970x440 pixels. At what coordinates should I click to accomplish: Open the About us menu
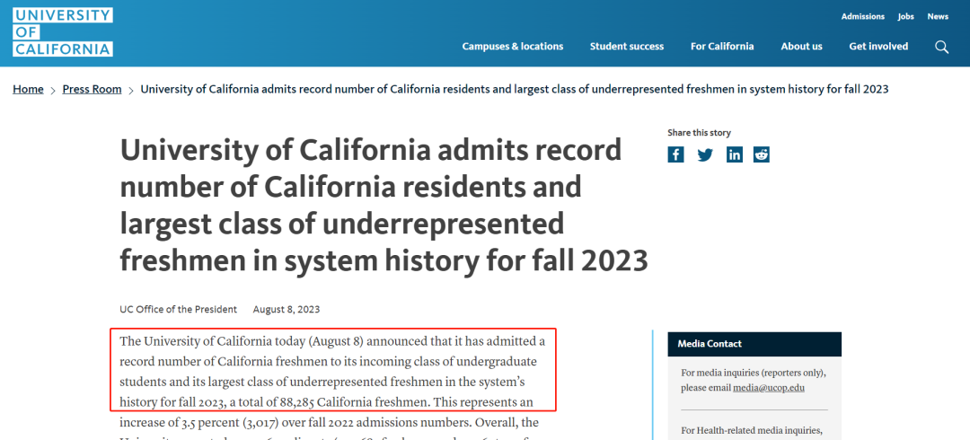click(801, 47)
